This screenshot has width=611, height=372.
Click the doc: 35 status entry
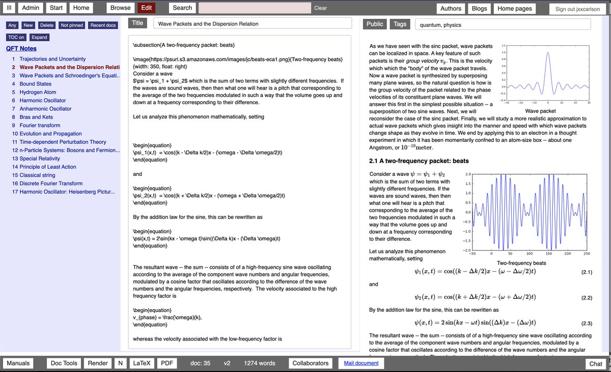pyautogui.click(x=200, y=363)
